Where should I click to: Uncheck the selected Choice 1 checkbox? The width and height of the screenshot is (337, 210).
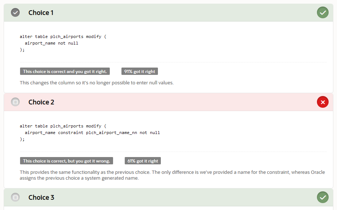pyautogui.click(x=15, y=13)
